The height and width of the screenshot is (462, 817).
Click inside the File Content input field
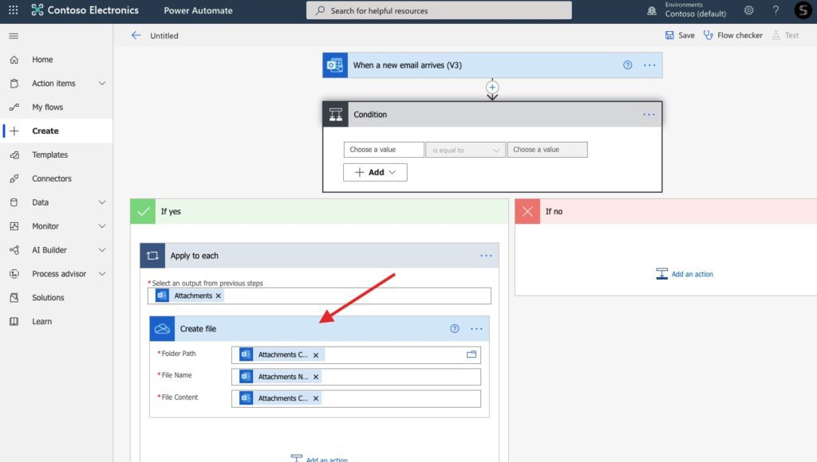[x=356, y=398]
